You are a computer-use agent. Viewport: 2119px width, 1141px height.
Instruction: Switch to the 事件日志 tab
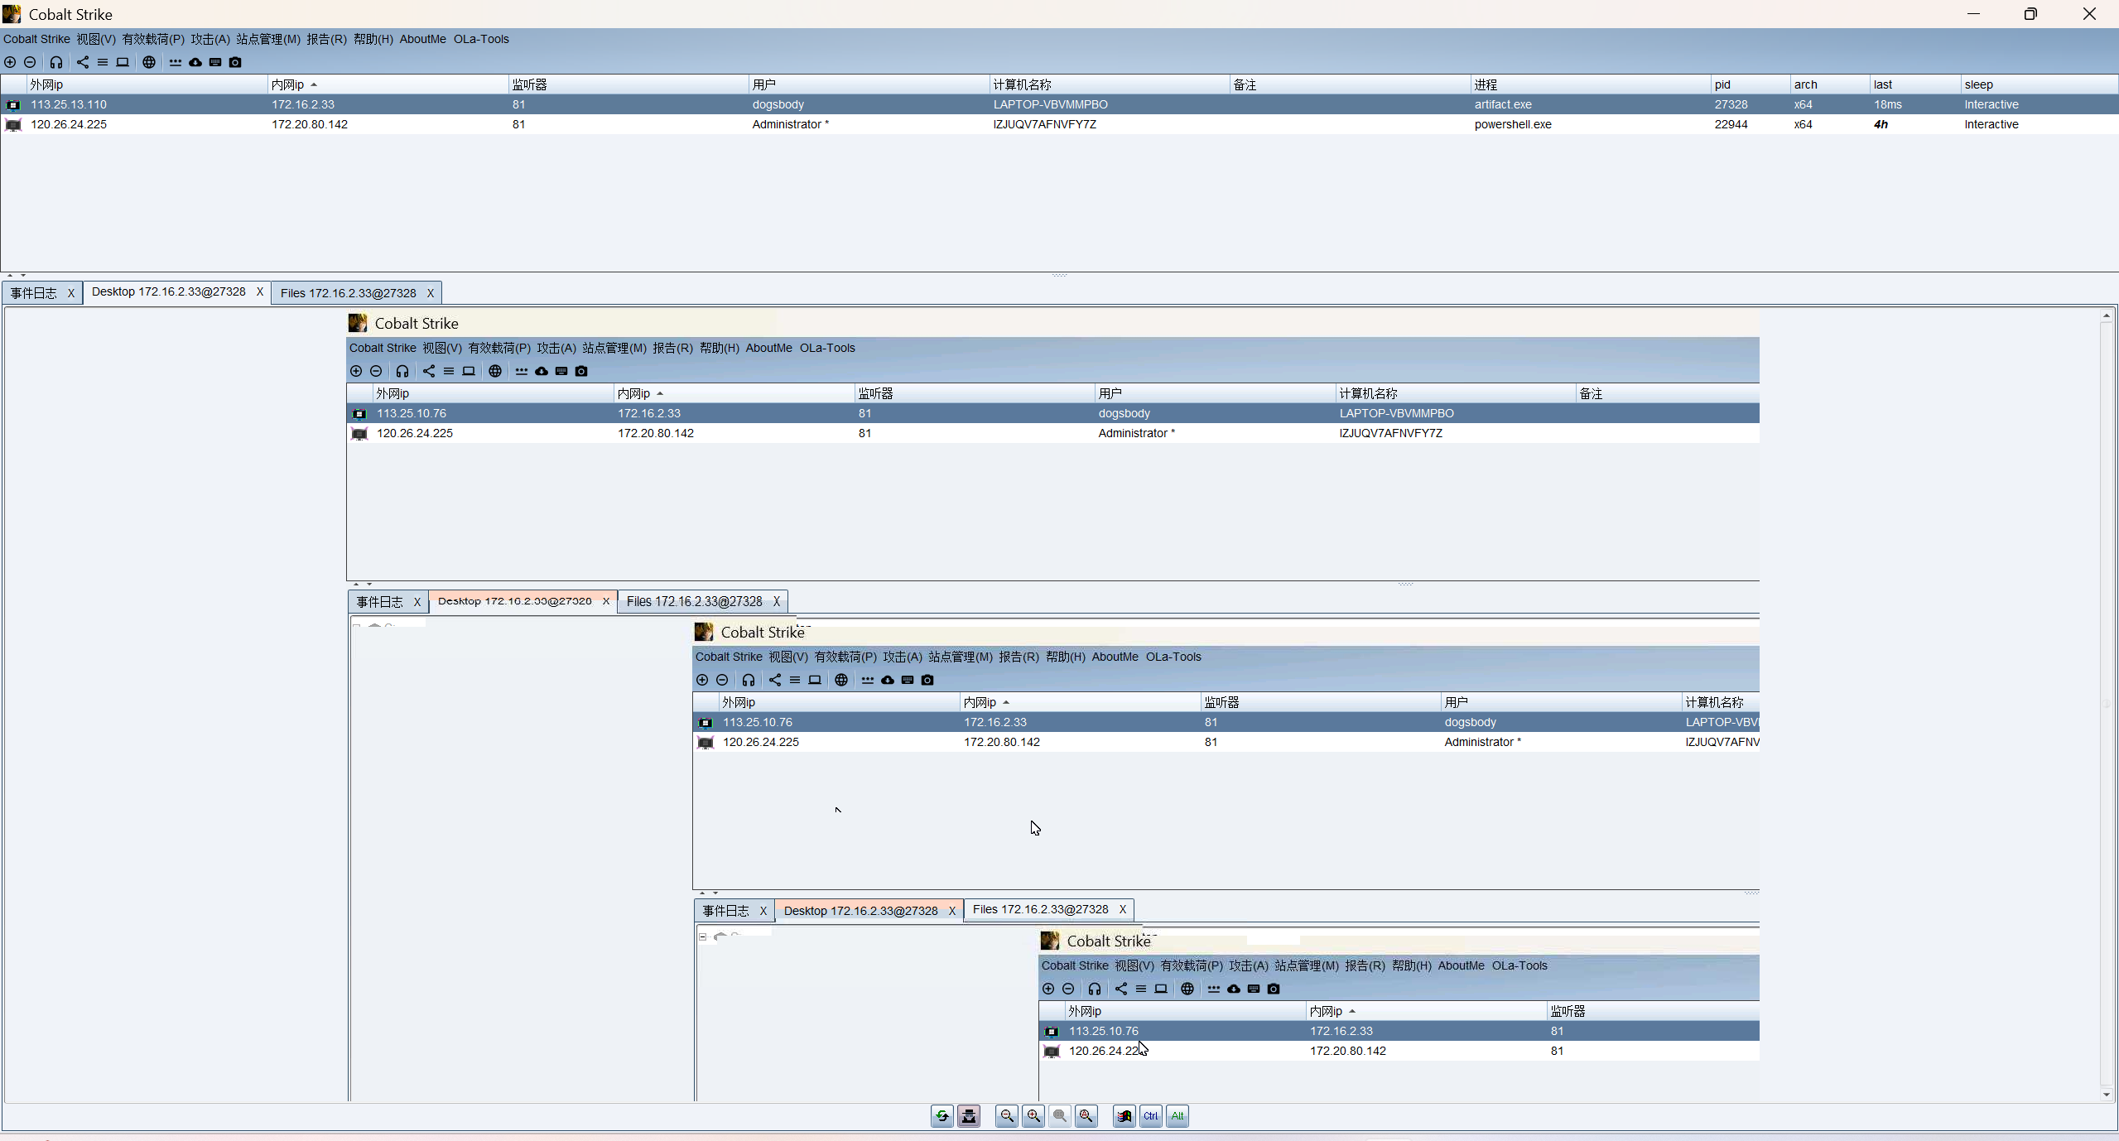[34, 293]
